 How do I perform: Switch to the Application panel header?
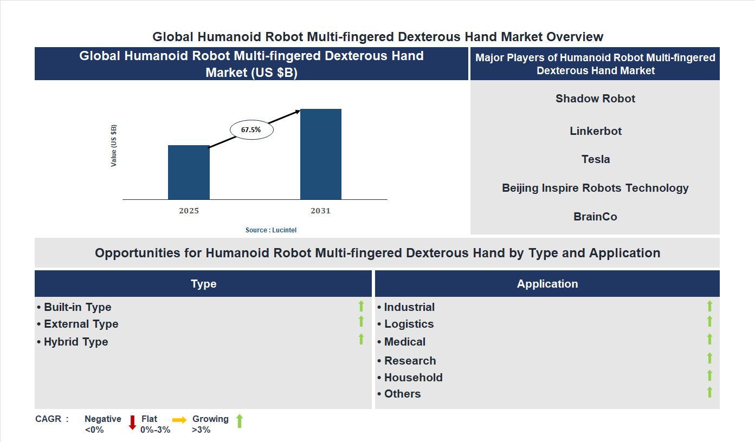[x=547, y=283]
